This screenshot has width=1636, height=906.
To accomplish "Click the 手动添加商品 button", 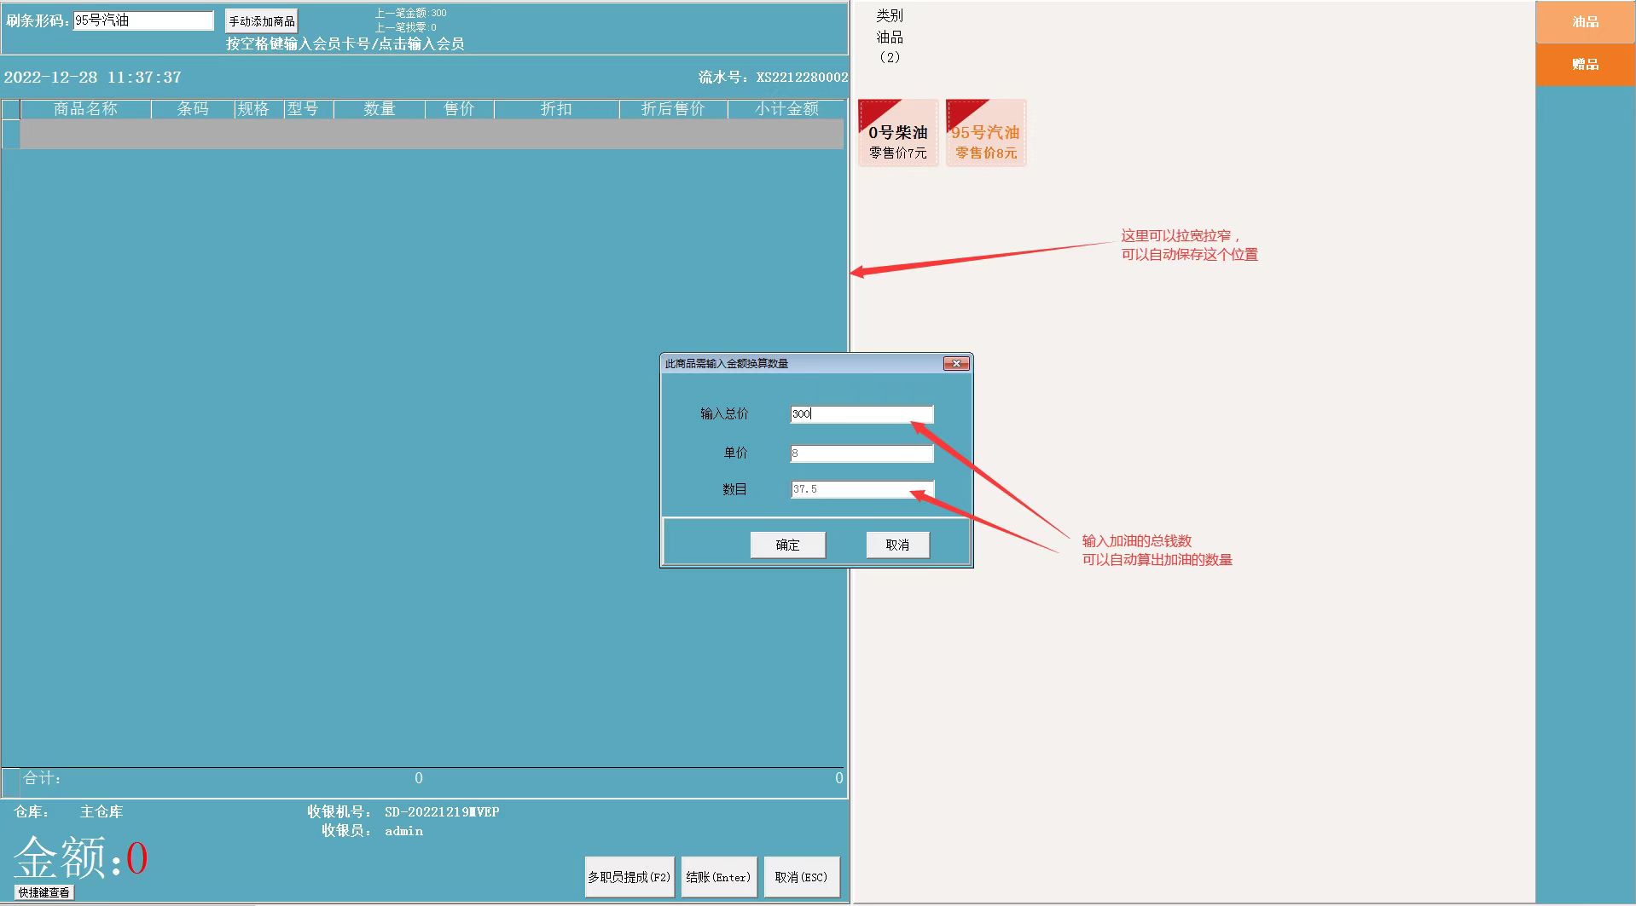I will (x=261, y=21).
